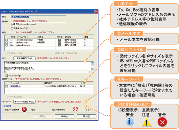Tick the 送信者チェック sender checkbox
This screenshot has width=179, height=130.
(12, 28)
